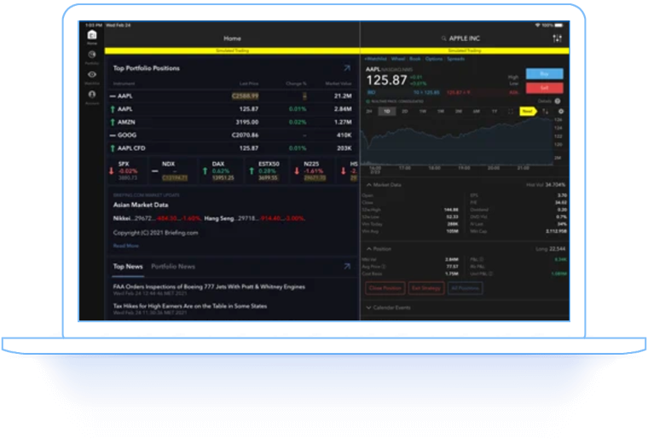Open the FAA Orders Inspections news headline
Screen dimensions: 648x439
click(x=209, y=286)
